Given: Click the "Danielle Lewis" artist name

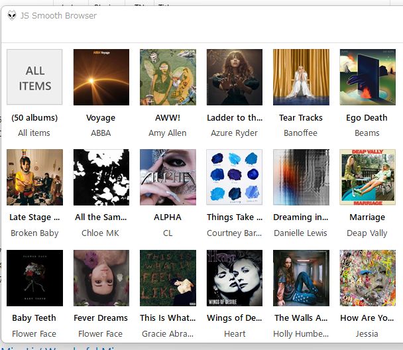Looking at the screenshot, I should point(300,233).
